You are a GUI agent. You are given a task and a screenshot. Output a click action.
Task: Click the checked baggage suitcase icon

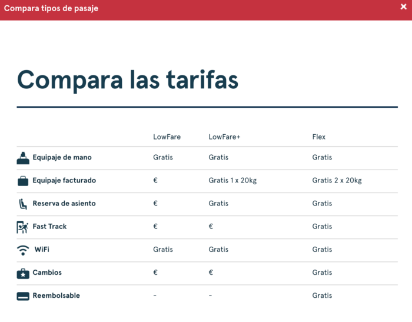point(23,181)
